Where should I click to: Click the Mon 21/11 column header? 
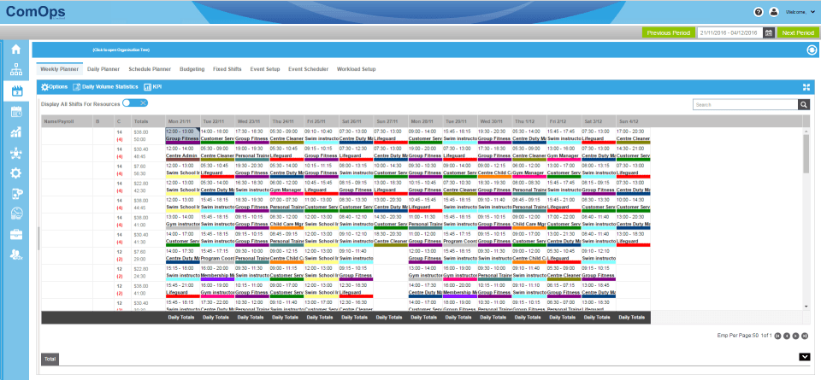(182, 120)
